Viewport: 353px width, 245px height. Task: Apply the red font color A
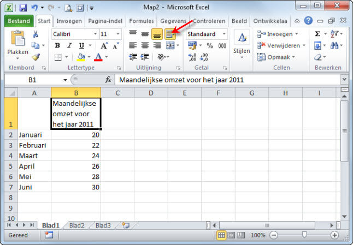coord(98,57)
